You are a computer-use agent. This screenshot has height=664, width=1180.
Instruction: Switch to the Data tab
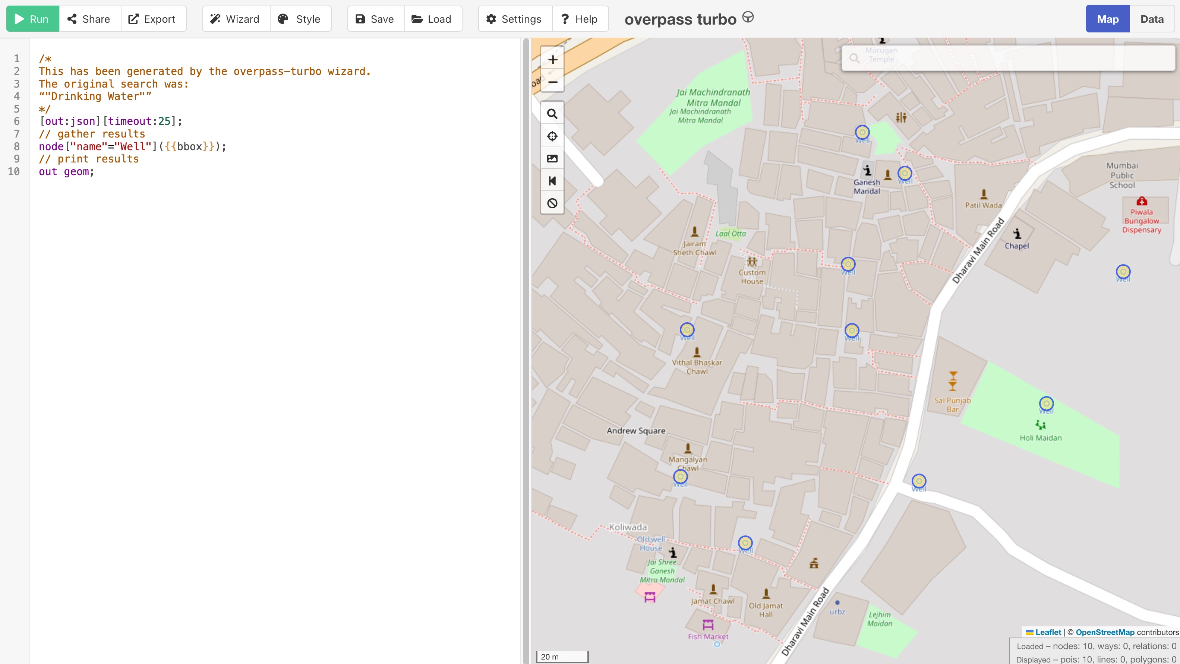[1152, 19]
